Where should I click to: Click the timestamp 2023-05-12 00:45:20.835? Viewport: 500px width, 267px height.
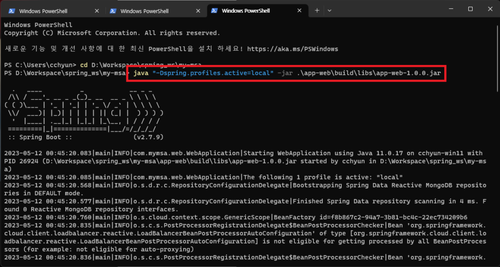click(48, 225)
